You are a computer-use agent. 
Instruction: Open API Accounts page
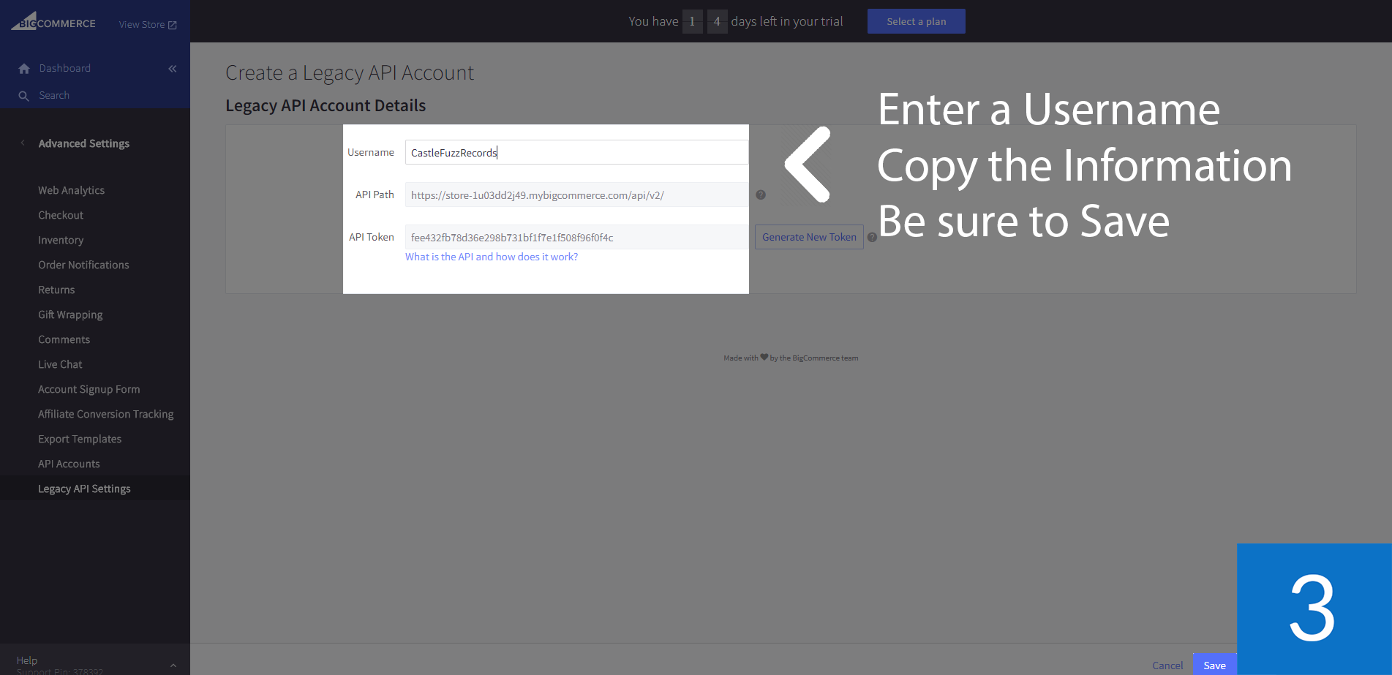click(69, 464)
